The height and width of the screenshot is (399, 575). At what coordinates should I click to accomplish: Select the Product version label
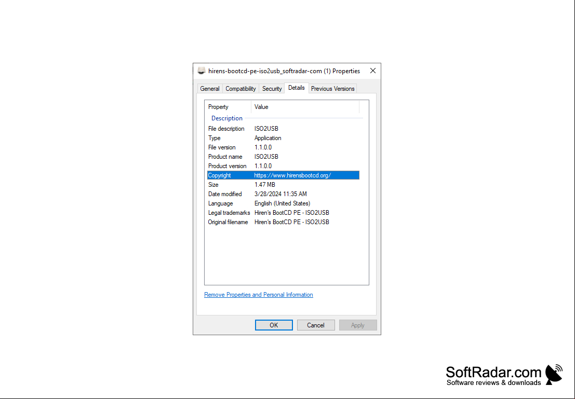pos(228,166)
